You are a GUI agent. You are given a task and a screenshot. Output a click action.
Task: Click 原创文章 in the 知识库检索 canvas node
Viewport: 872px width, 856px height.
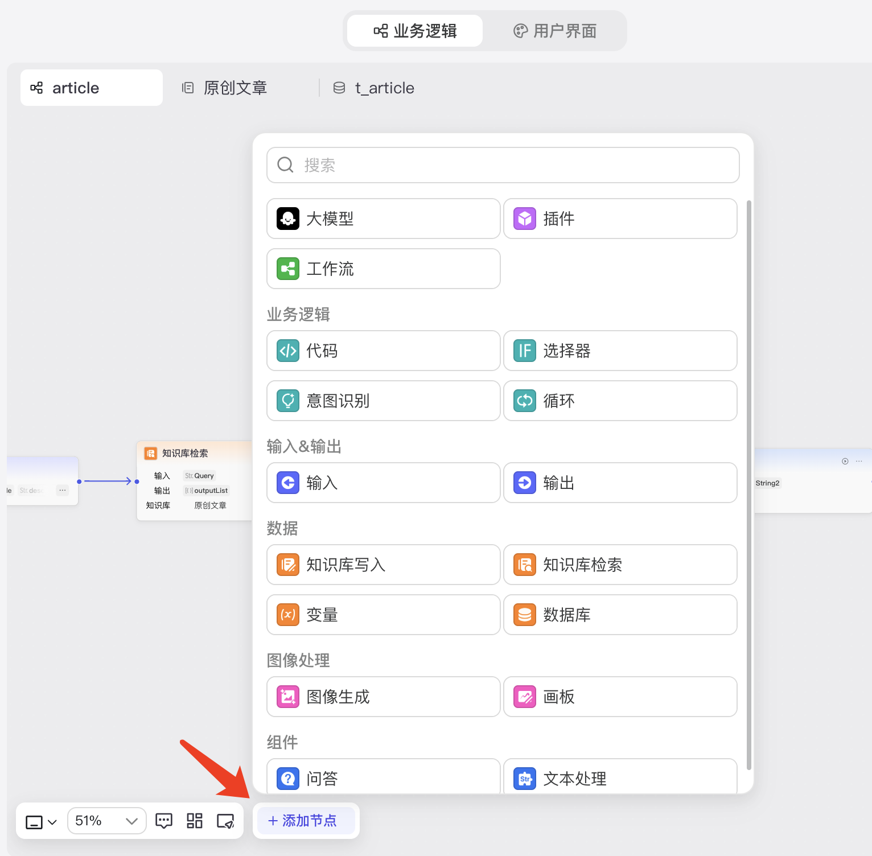210,505
